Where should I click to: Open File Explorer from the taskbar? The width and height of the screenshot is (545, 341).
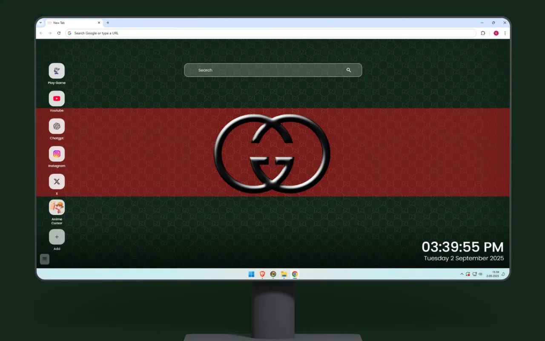[x=284, y=274]
